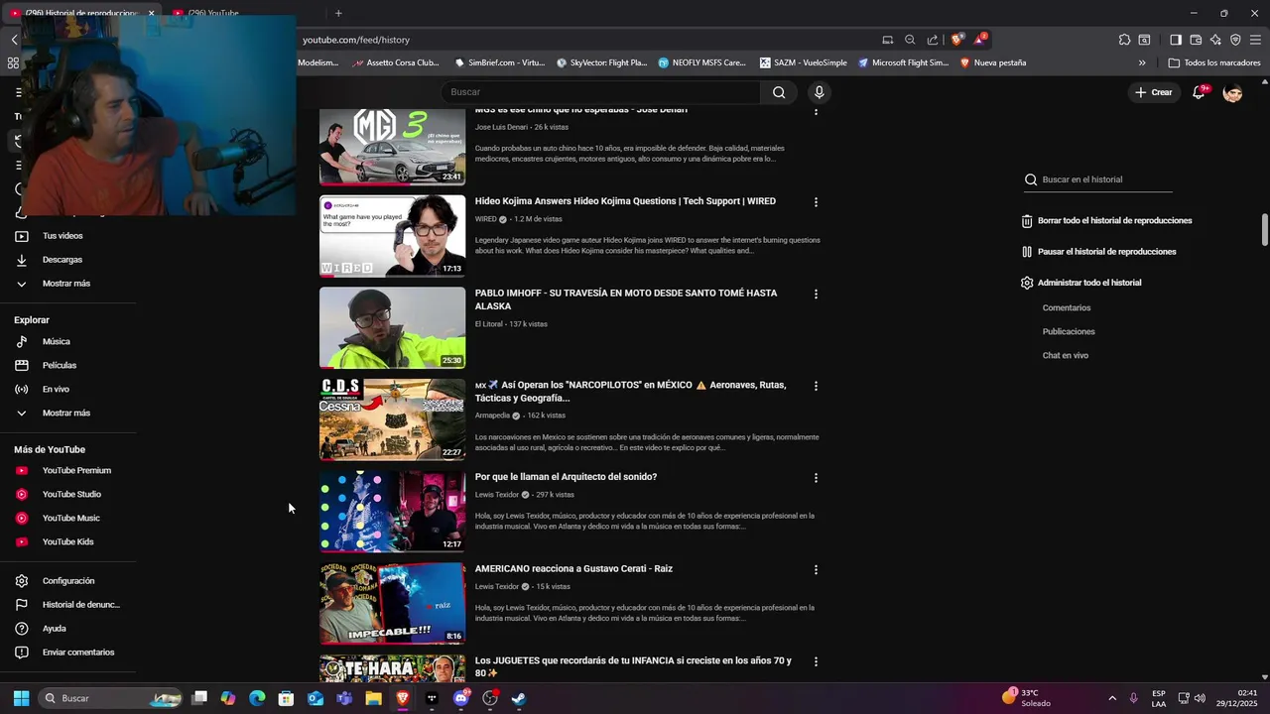Open more options for JUGUETES video
Screen dimensions: 1270x714
coord(816,661)
